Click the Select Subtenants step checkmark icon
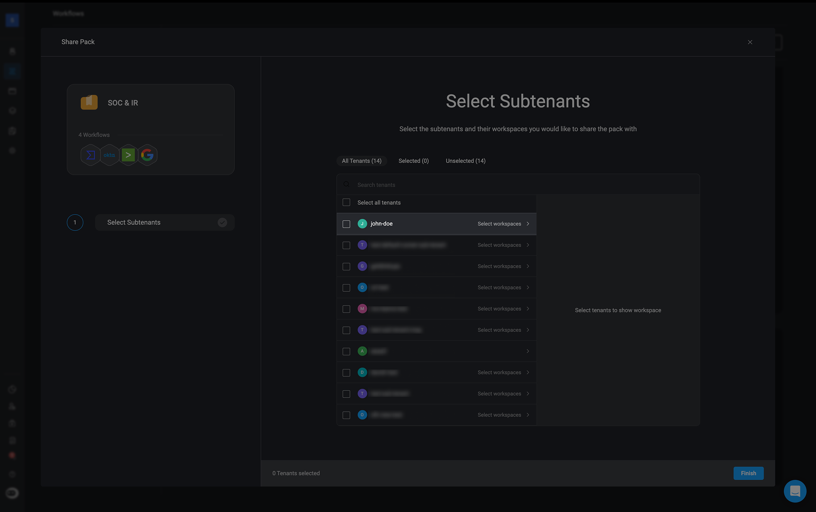 click(222, 222)
